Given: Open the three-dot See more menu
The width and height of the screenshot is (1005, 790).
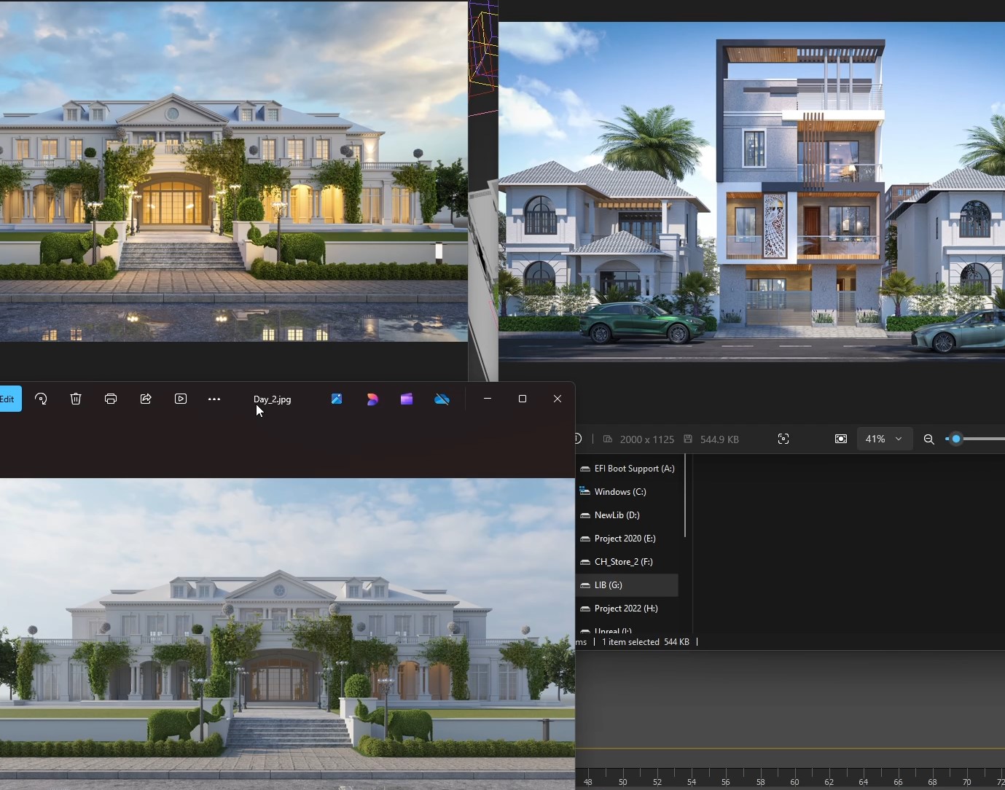Looking at the screenshot, I should tap(214, 399).
